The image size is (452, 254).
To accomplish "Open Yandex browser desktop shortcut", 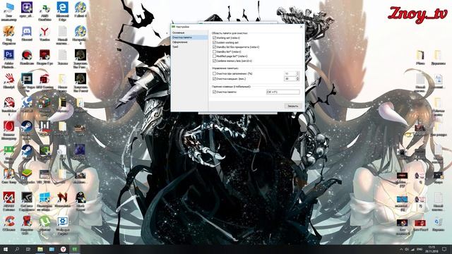I will click(44, 34).
